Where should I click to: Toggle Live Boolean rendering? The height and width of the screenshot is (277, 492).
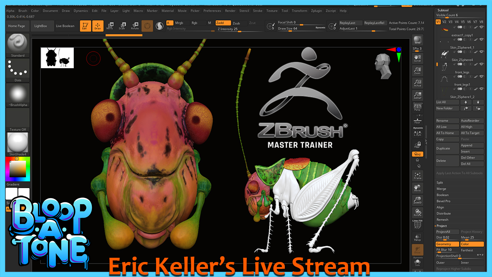65,26
